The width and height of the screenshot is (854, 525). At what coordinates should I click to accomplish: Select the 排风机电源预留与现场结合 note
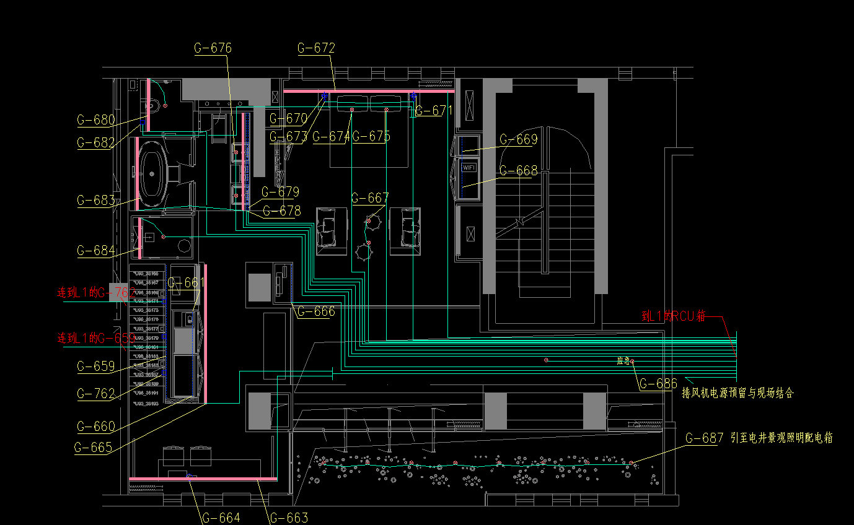tap(737, 393)
